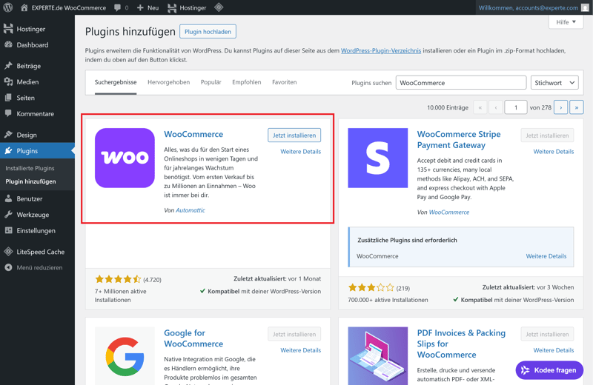Open the WordPress-Plugin-Verzeichnis link
Screen dimensions: 593x385
click(x=380, y=50)
